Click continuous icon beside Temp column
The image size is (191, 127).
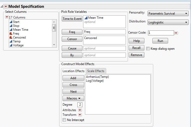pos(11,41)
